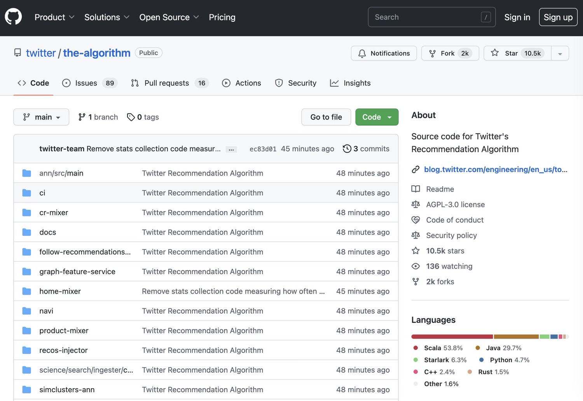Click the folder icon for recos-injector

point(26,350)
